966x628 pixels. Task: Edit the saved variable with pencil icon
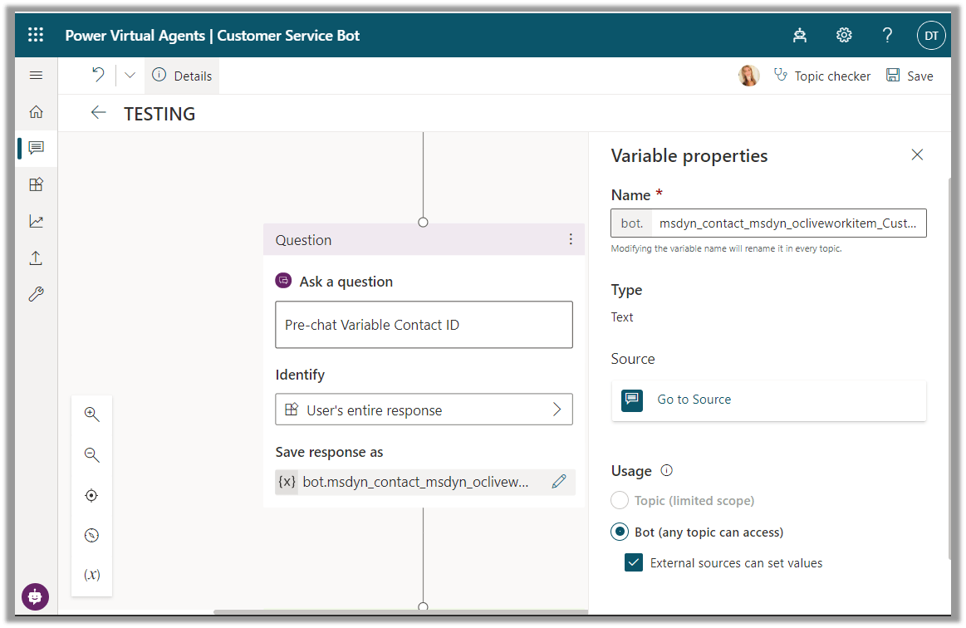coord(559,481)
